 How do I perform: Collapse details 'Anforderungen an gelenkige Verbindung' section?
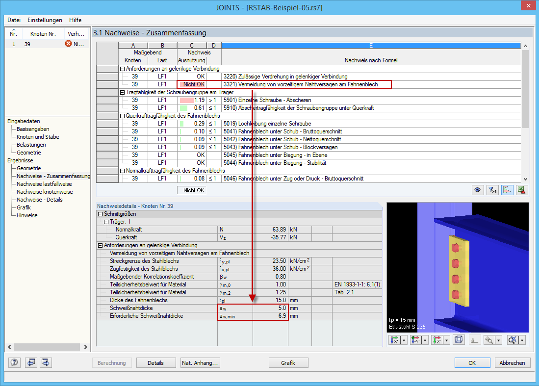click(x=101, y=245)
